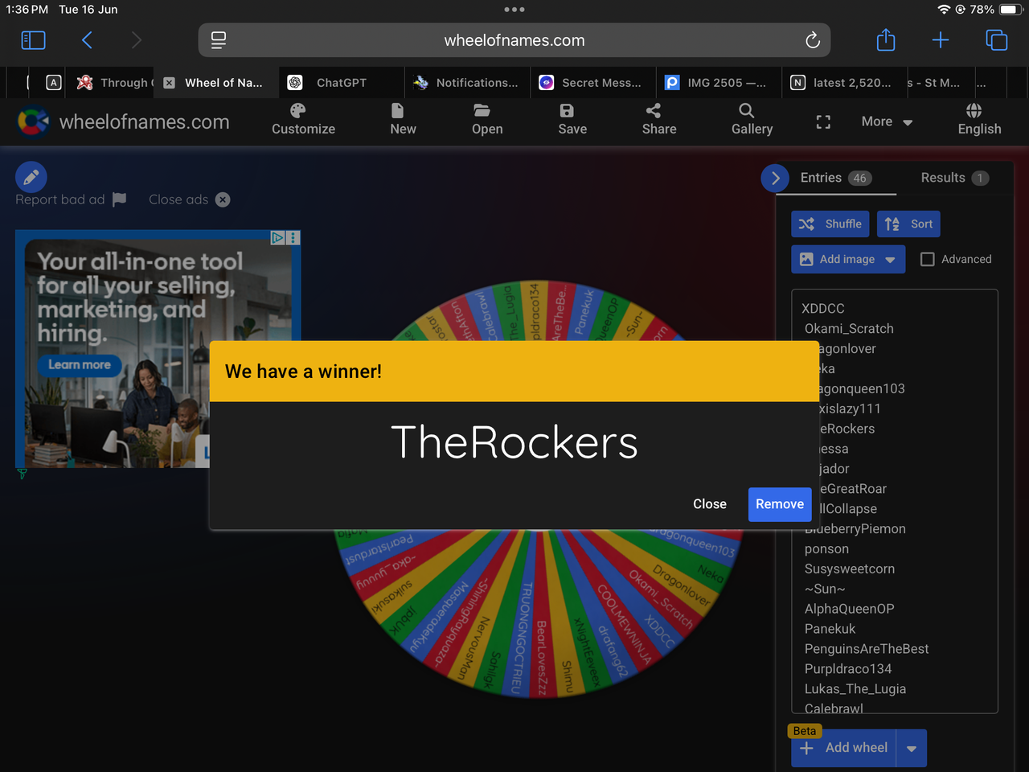1029x772 pixels.
Task: Tap the wheelofnames.com address bar
Action: 514,40
